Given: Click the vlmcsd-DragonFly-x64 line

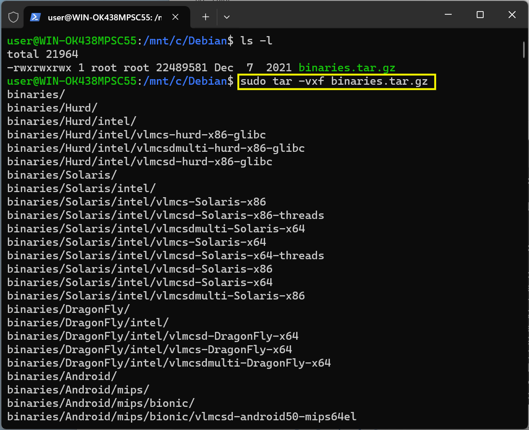Looking at the screenshot, I should tap(153, 336).
